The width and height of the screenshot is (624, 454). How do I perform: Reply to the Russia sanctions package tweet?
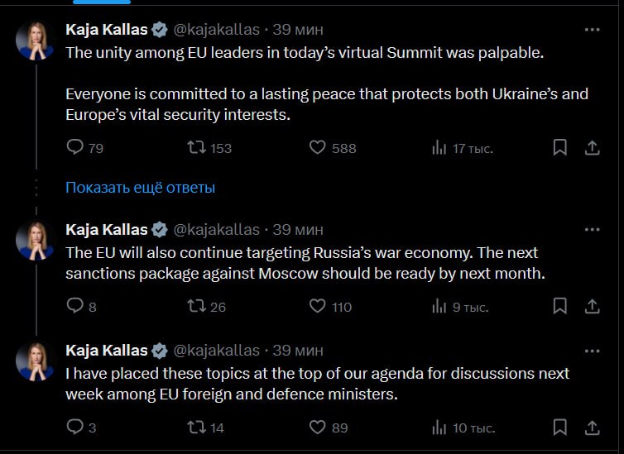pos(74,306)
